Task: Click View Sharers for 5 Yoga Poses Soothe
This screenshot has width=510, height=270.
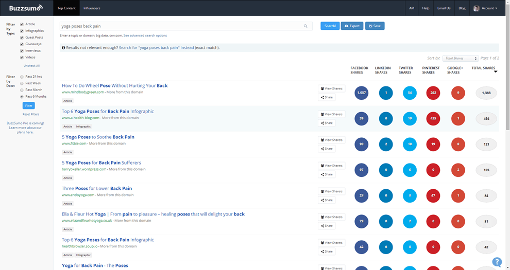Action: (331, 140)
